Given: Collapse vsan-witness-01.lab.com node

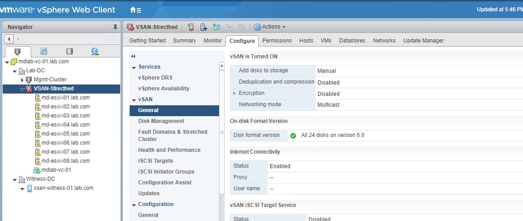Looking at the screenshot, I should click(x=22, y=188).
